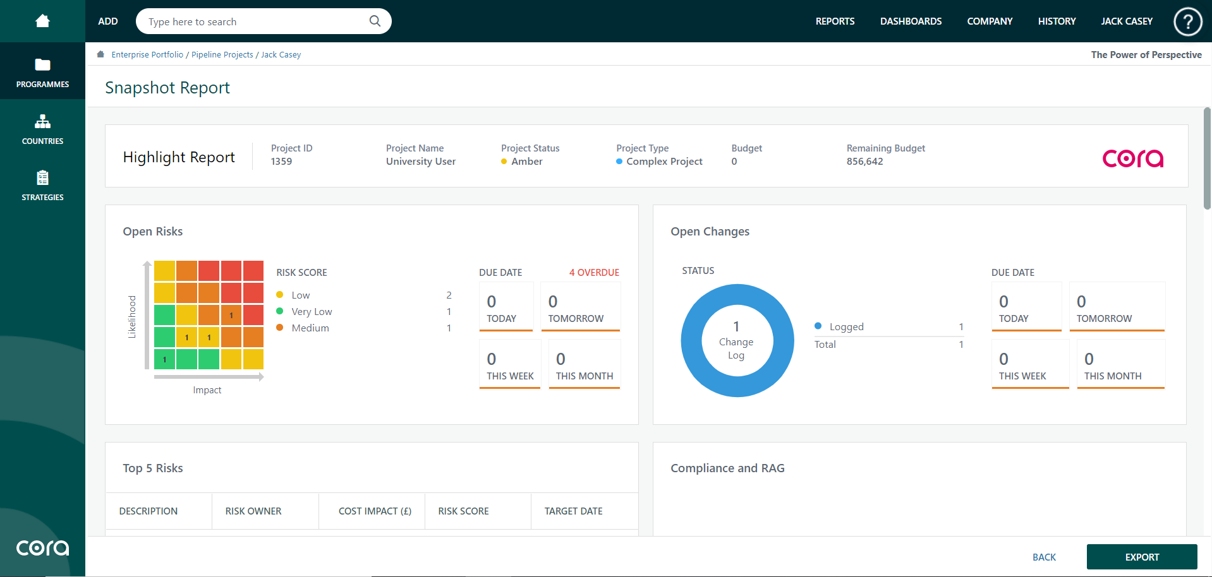Open the Home icon in sidebar
The height and width of the screenshot is (577, 1212).
click(42, 21)
